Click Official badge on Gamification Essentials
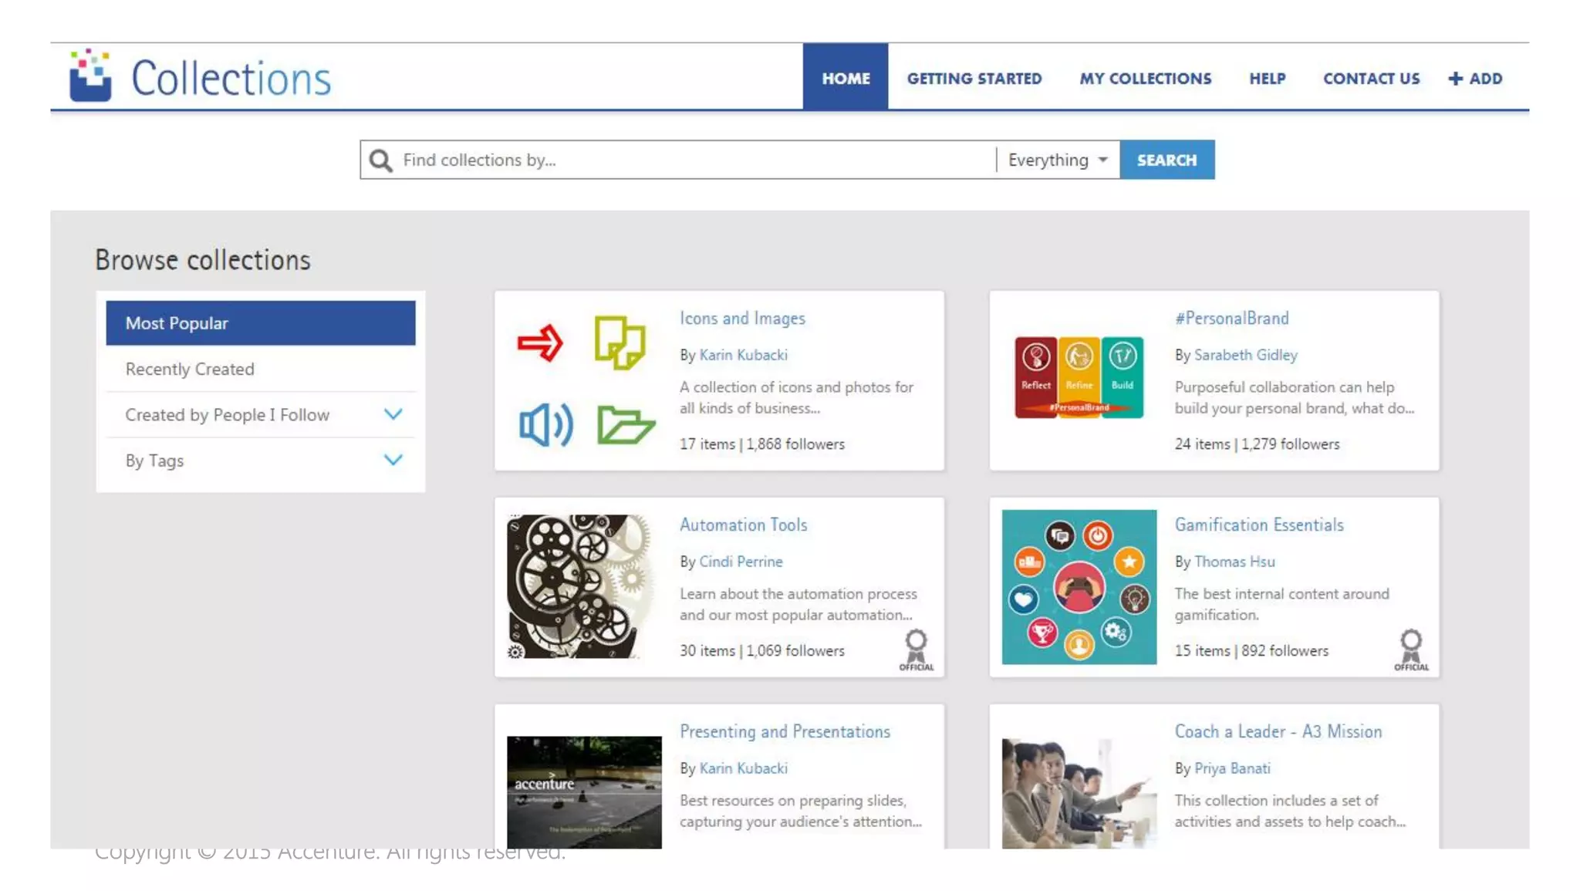 coord(1411,650)
